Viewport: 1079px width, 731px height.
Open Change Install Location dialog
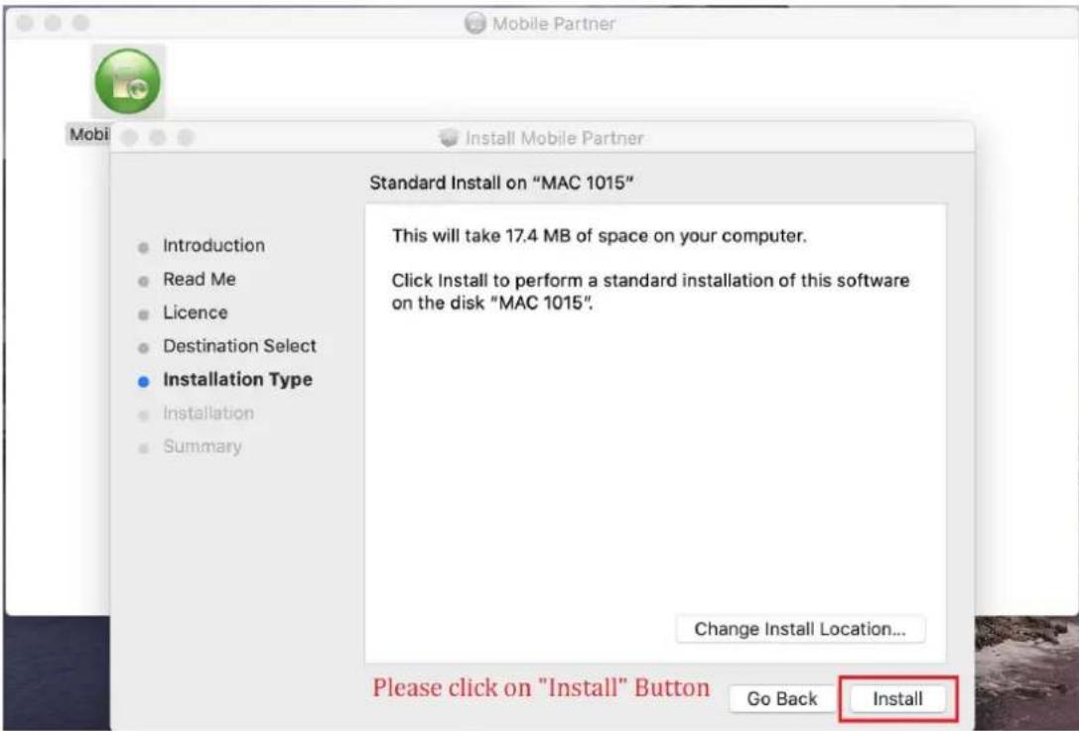point(800,629)
